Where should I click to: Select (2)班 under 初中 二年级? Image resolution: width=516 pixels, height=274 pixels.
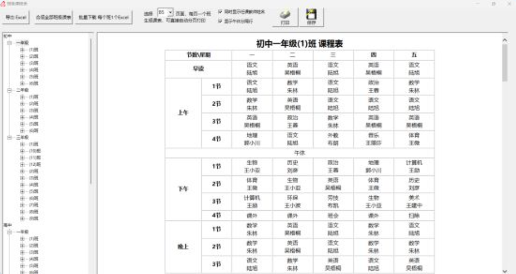tap(33, 103)
